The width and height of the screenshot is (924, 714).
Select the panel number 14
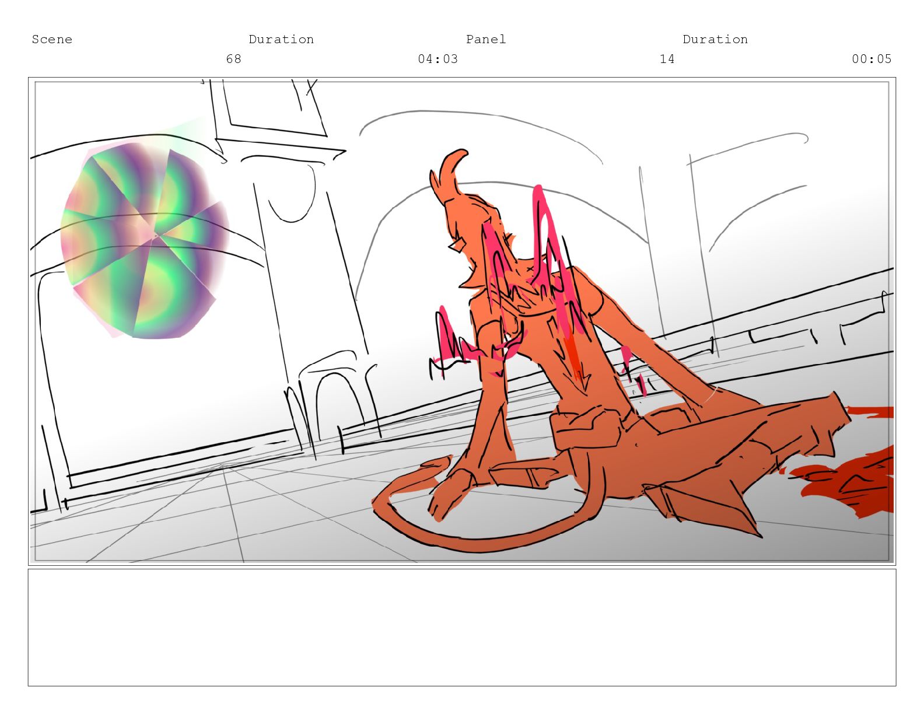coord(667,59)
